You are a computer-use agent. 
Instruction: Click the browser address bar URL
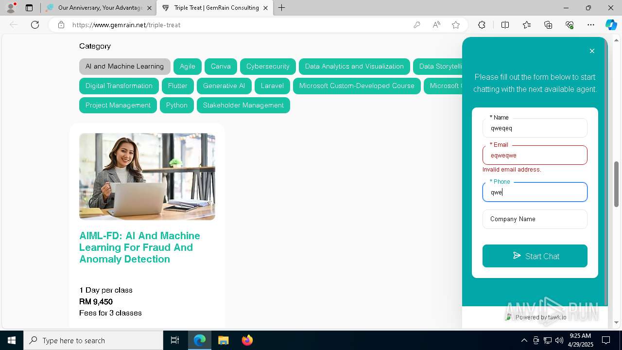126,25
